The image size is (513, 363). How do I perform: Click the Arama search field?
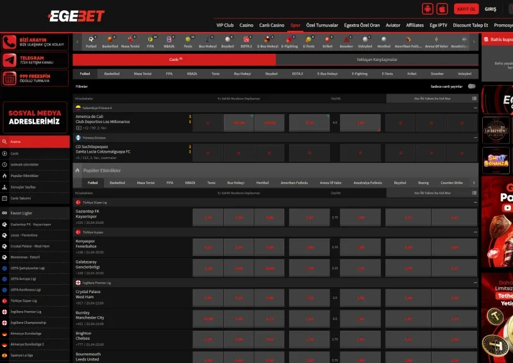35,142
